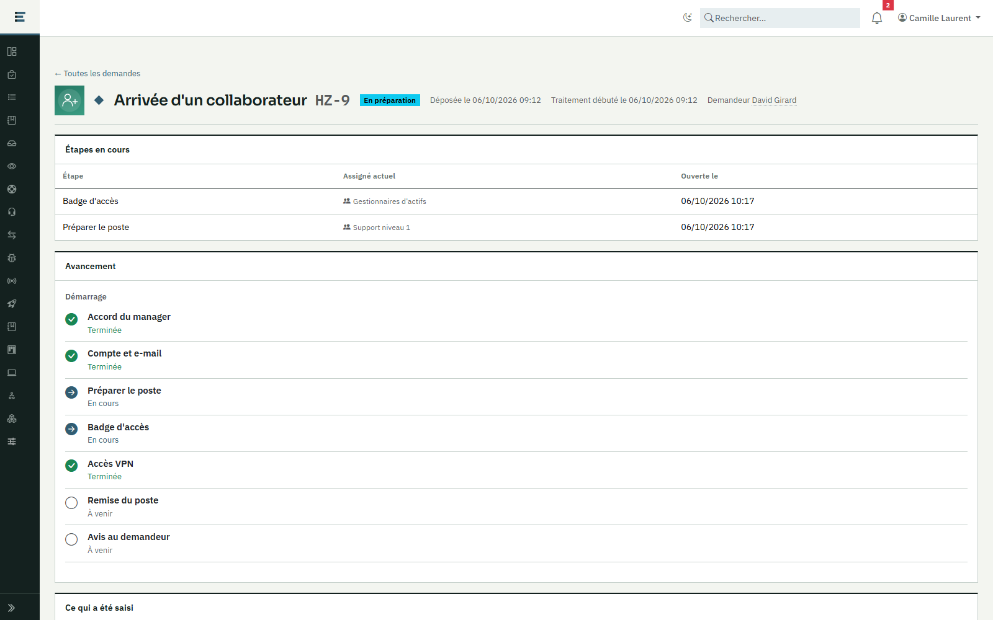The width and height of the screenshot is (993, 620).
Task: Click the Étape column header
Action: (x=73, y=176)
